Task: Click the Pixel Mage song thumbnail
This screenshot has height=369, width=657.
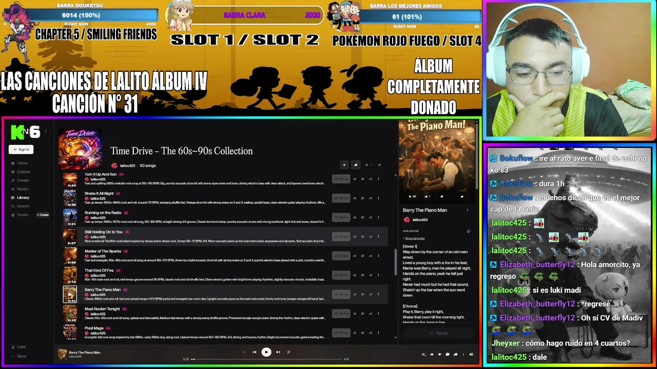Action: coord(70,333)
